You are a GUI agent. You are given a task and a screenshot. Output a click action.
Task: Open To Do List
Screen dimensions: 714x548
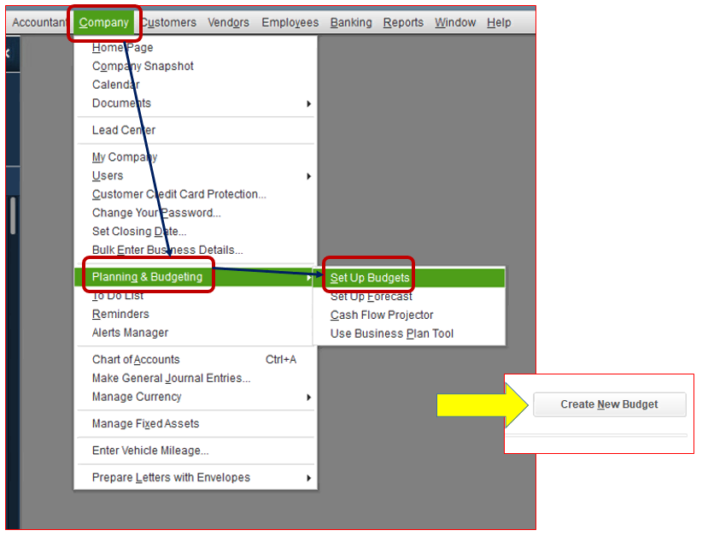point(196,296)
